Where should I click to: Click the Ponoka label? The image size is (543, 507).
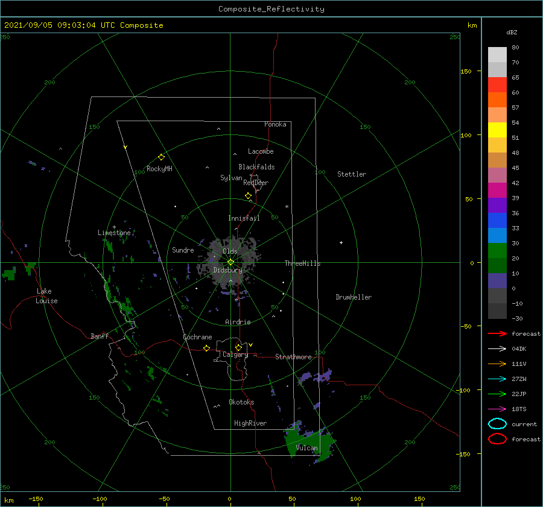275,124
